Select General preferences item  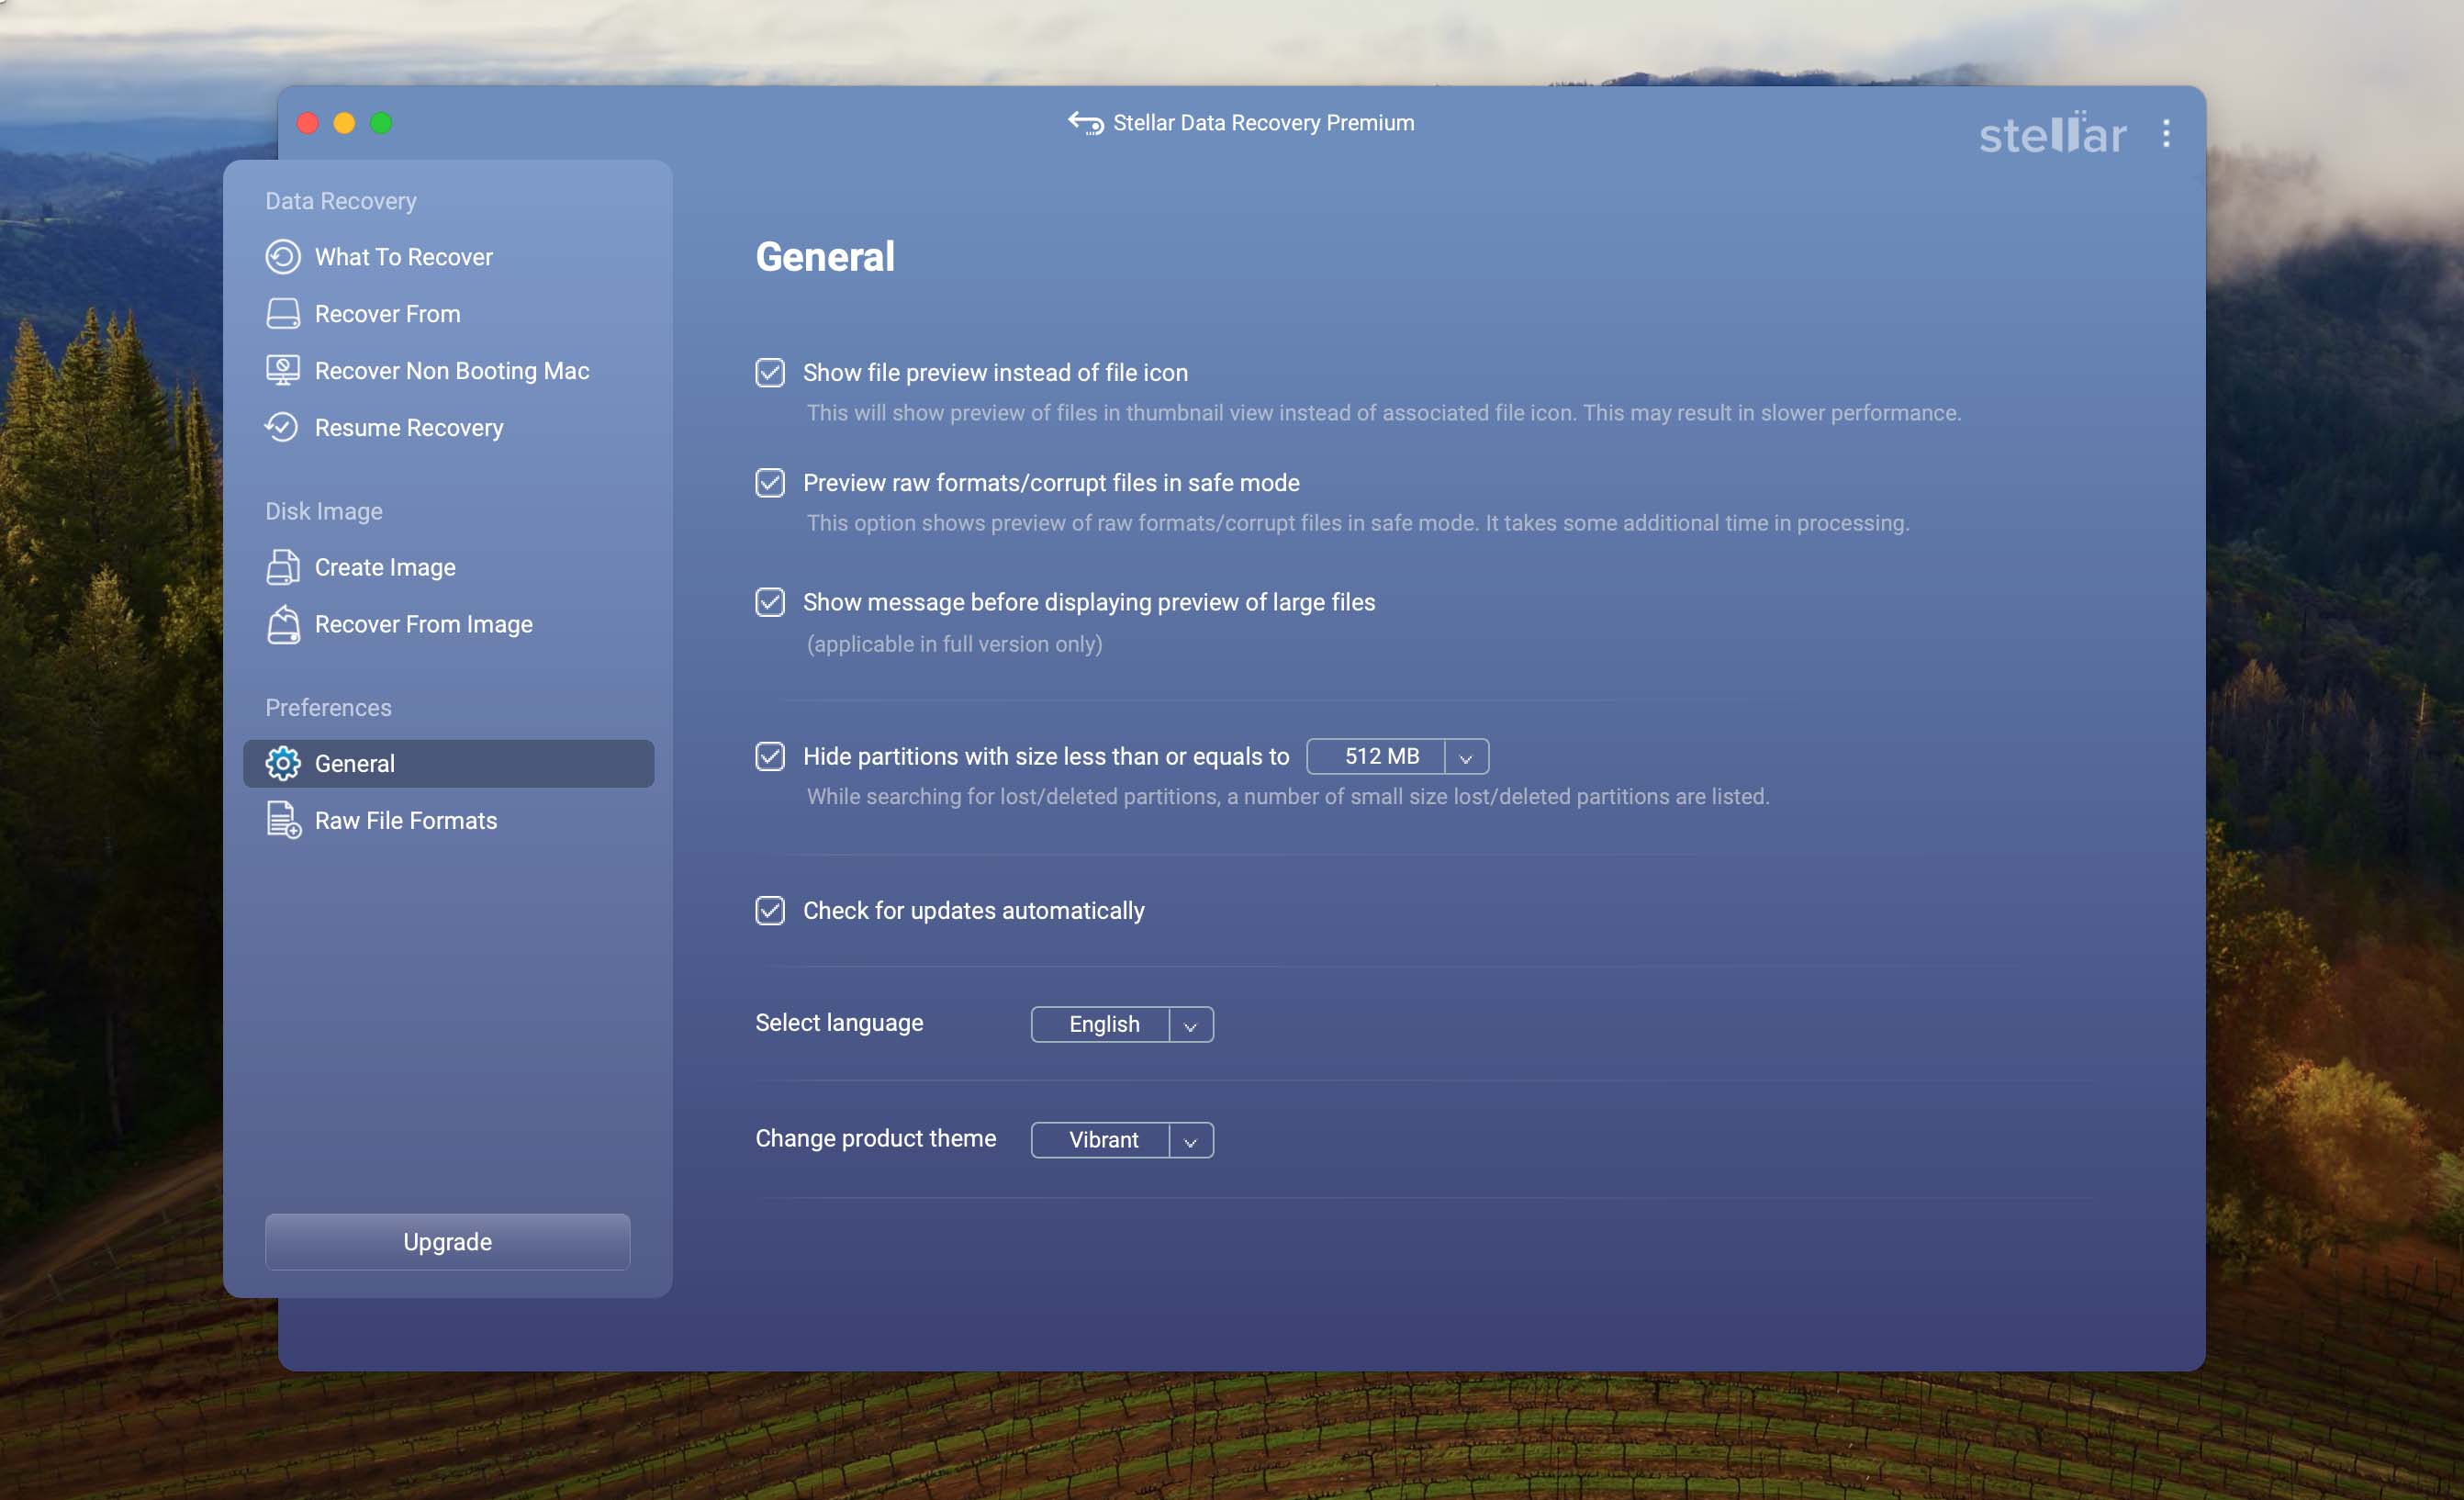point(449,764)
